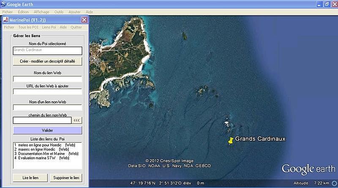Image resolution: width=338 pixels, height=188 pixels.
Task: Select link 'Documentation Mer et Marine'
Action: (x=46, y=154)
